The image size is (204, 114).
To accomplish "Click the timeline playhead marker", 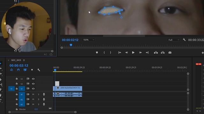I will click(55, 70).
